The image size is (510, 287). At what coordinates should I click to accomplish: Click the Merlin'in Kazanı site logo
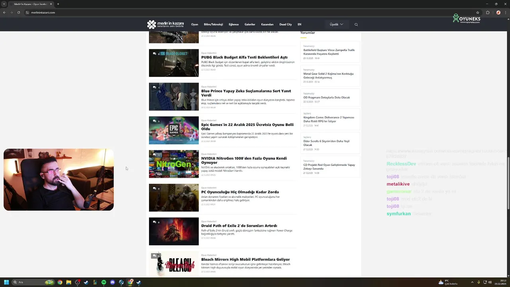pyautogui.click(x=165, y=24)
